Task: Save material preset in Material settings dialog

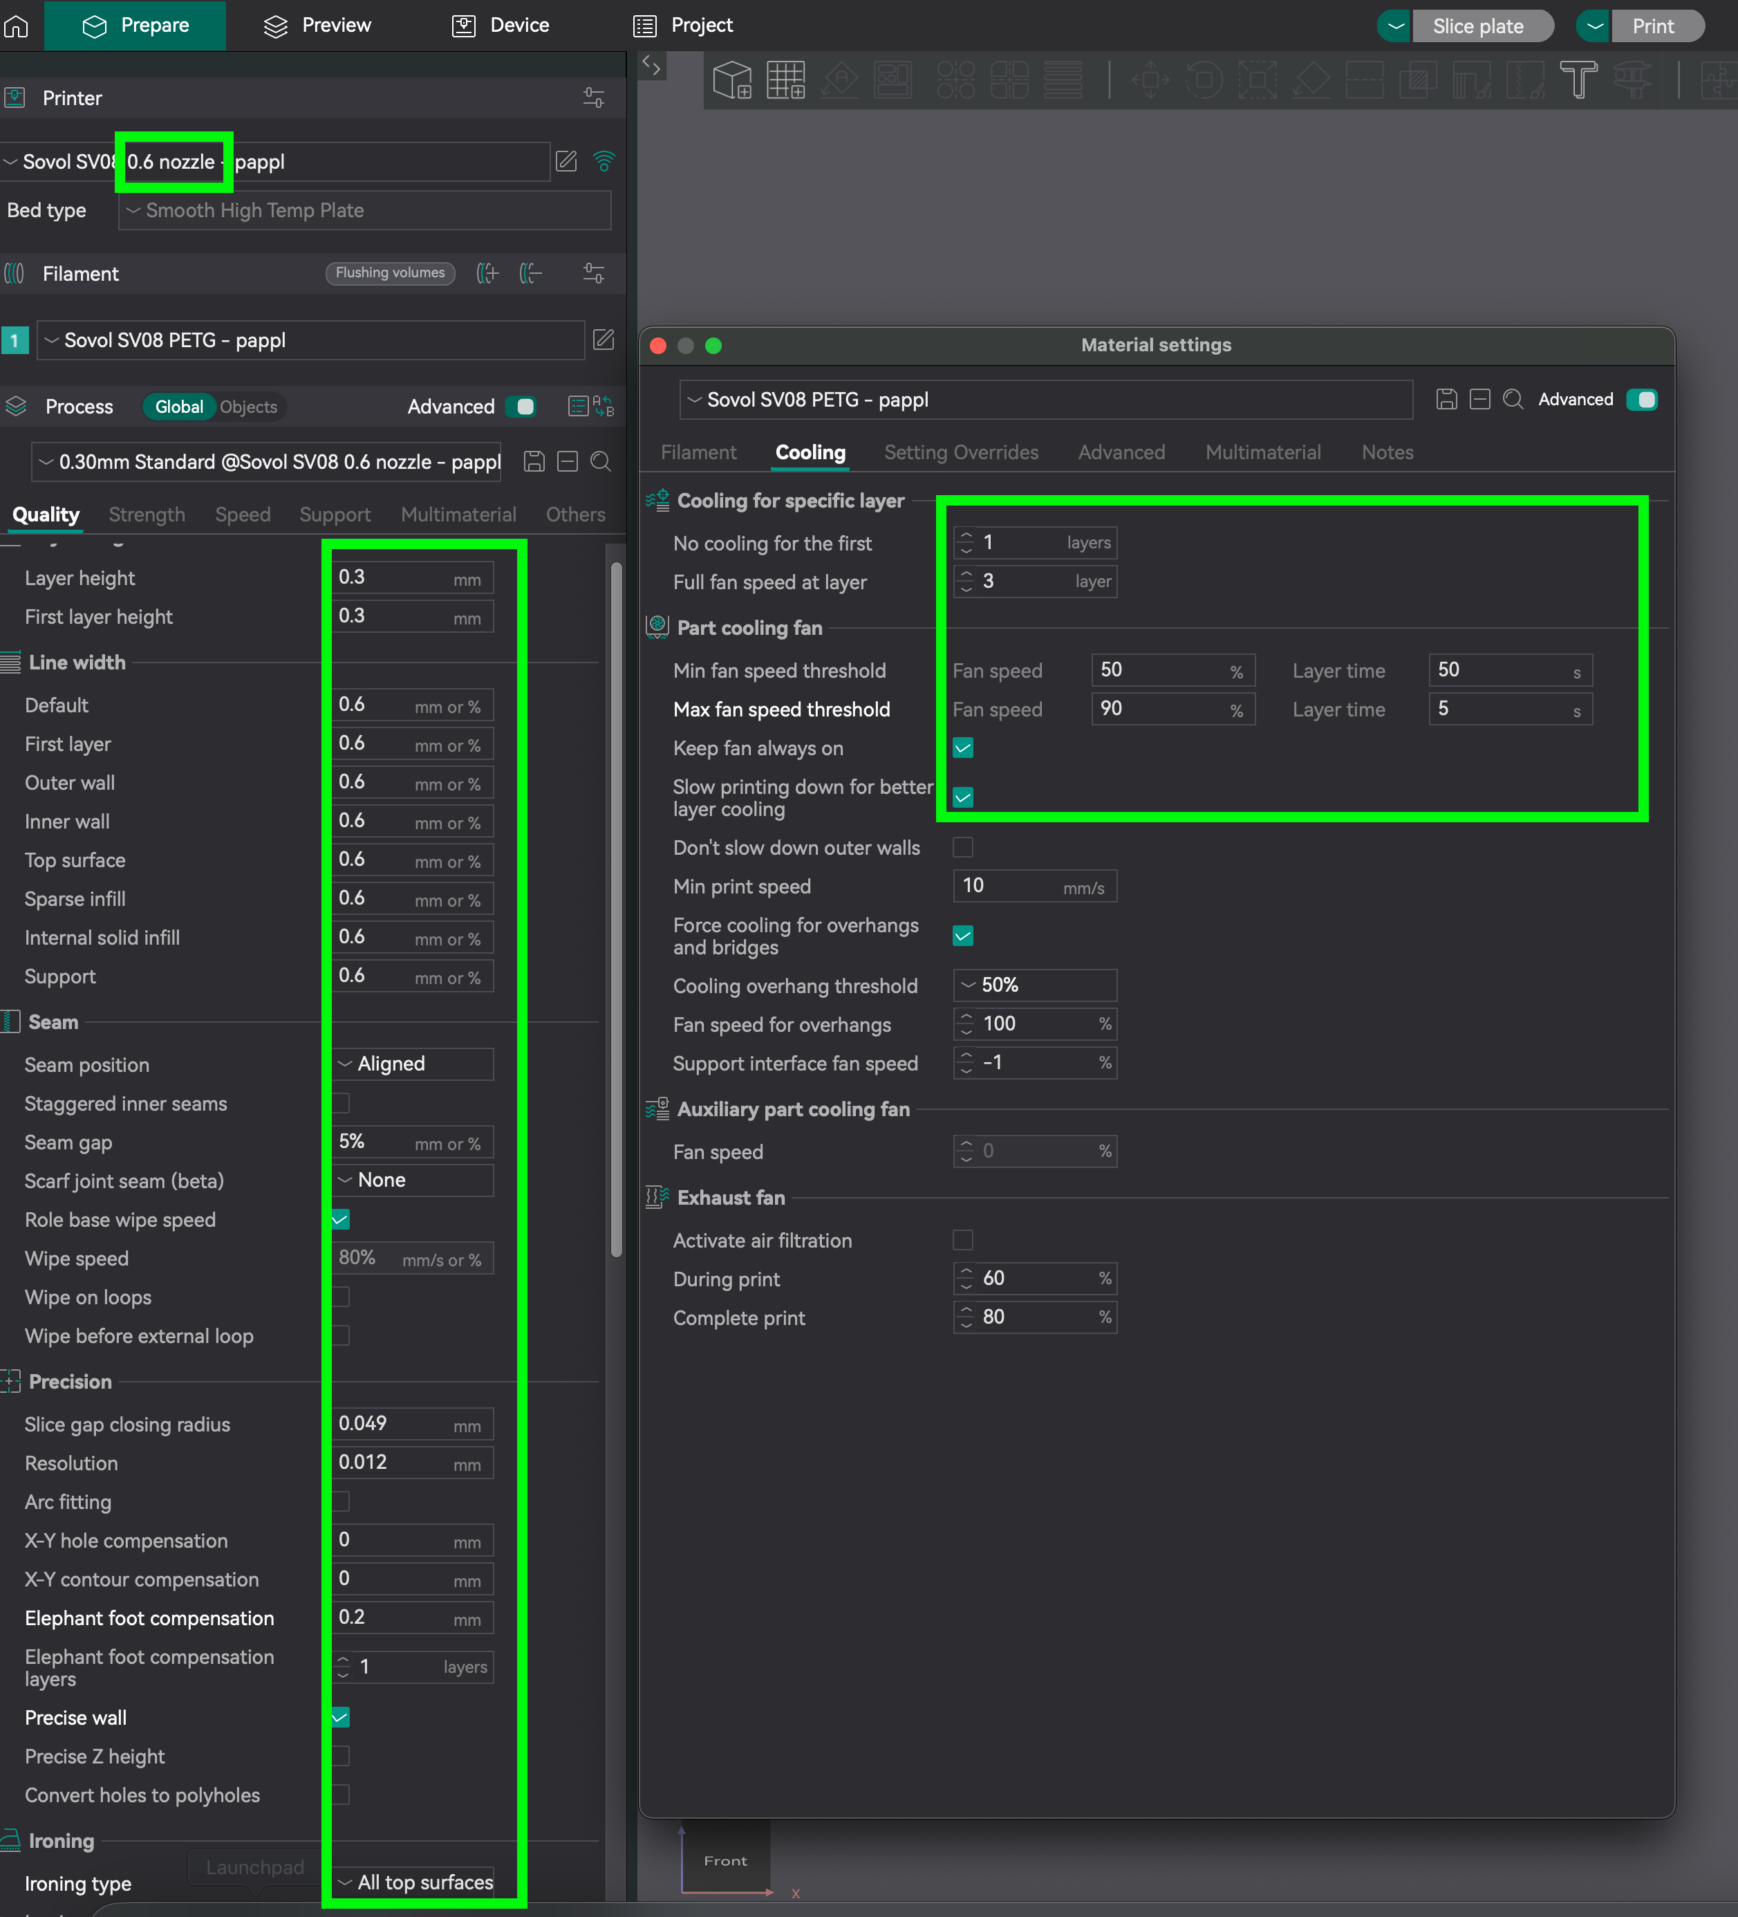Action: 1446,400
